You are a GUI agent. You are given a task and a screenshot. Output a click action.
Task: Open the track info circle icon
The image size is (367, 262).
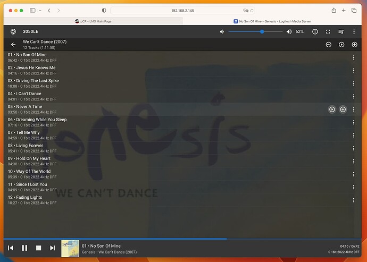[x=315, y=31]
